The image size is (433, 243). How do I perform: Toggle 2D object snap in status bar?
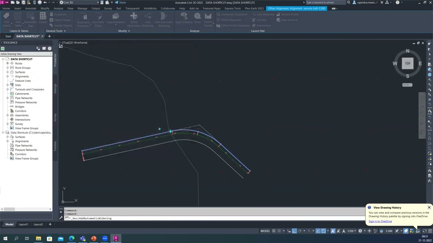323,231
